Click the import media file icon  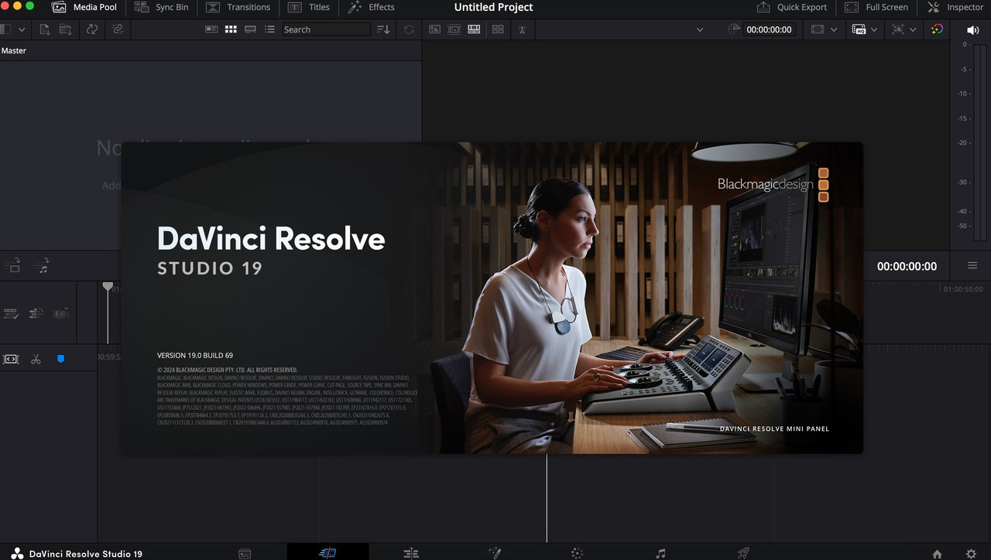[45, 29]
